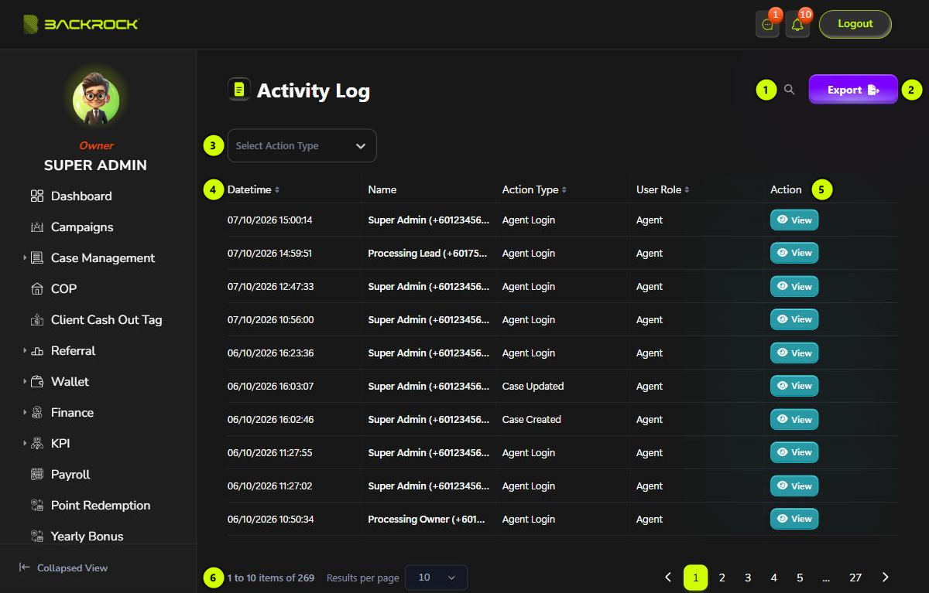Open the chat messages icon in header
The height and width of the screenshot is (593, 929).
767,25
